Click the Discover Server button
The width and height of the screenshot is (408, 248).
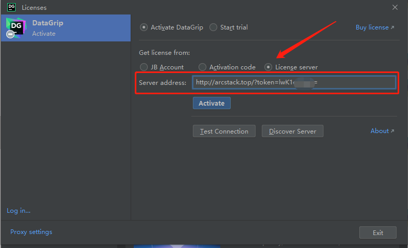tap(292, 131)
